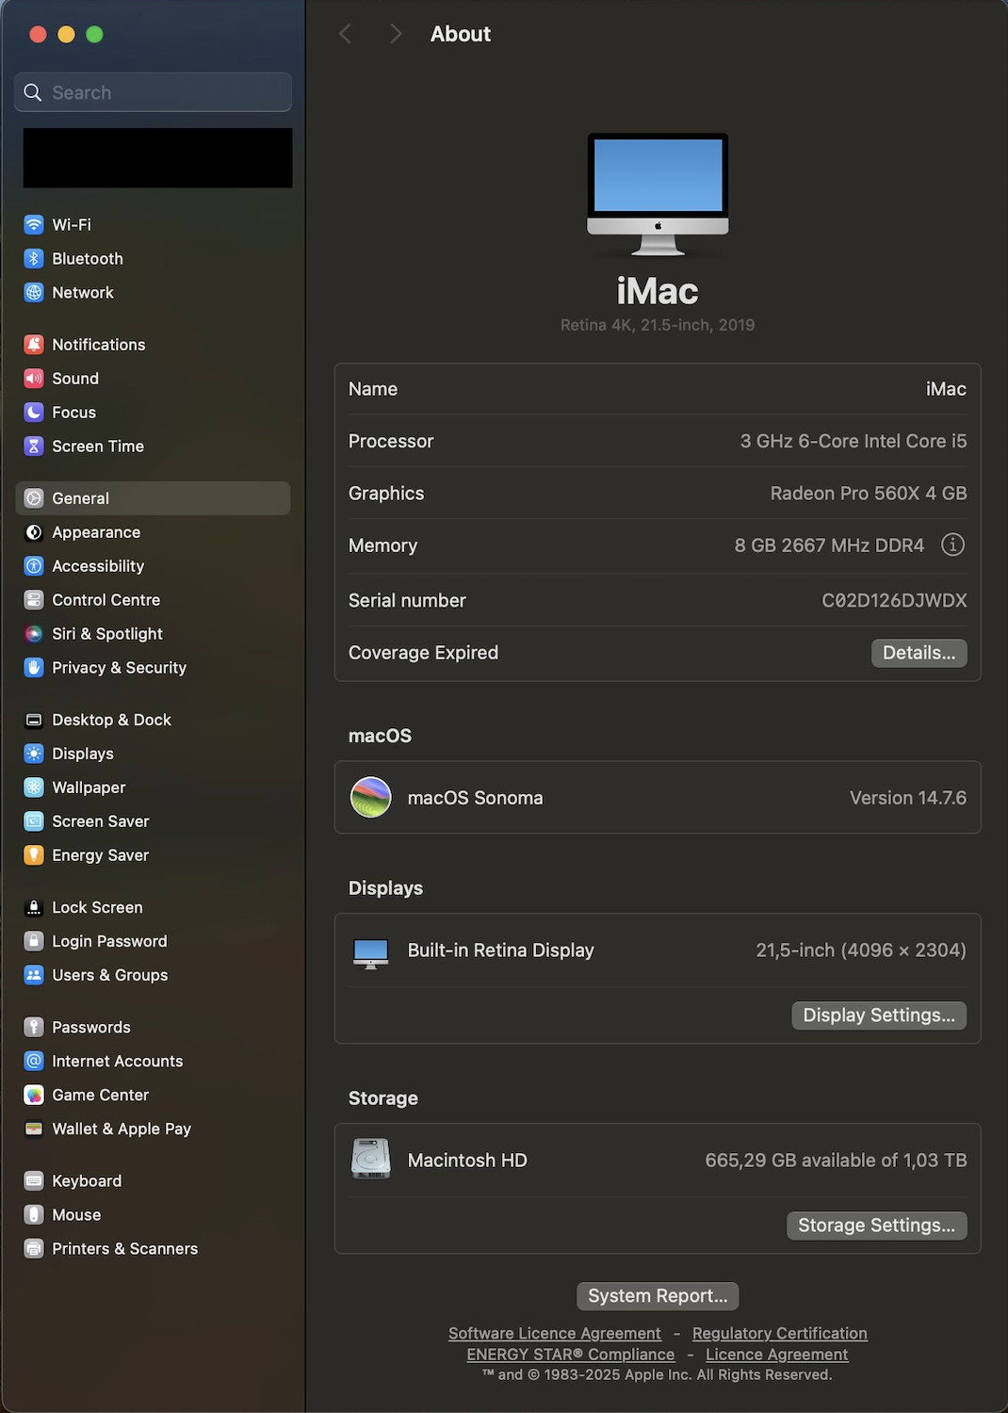
Task: Open the Wi-Fi settings icon
Action: (34, 224)
